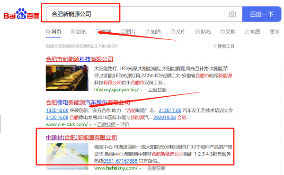The width and height of the screenshot is (284, 175).
Task: Expand dropdown arrow after www.hefeixny.com
Action: click(140, 168)
